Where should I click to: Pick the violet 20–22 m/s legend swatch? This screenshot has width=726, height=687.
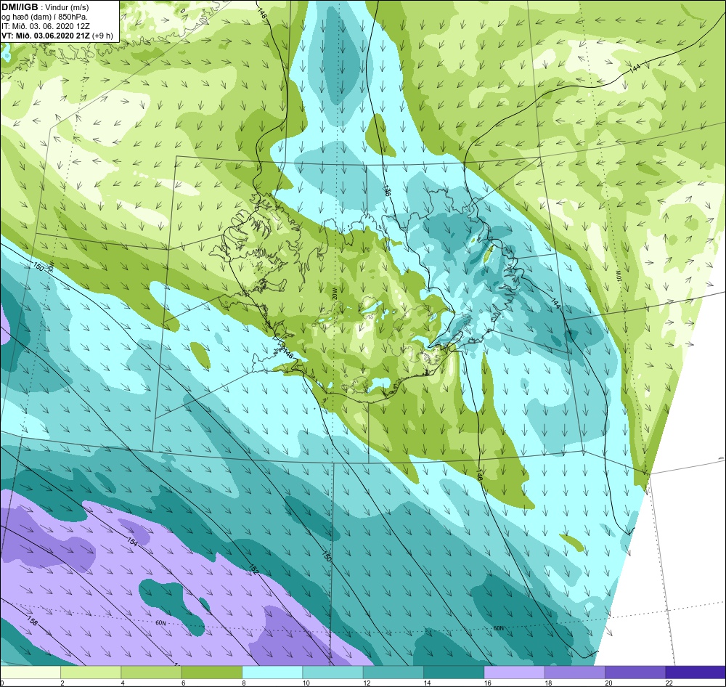(x=635, y=672)
